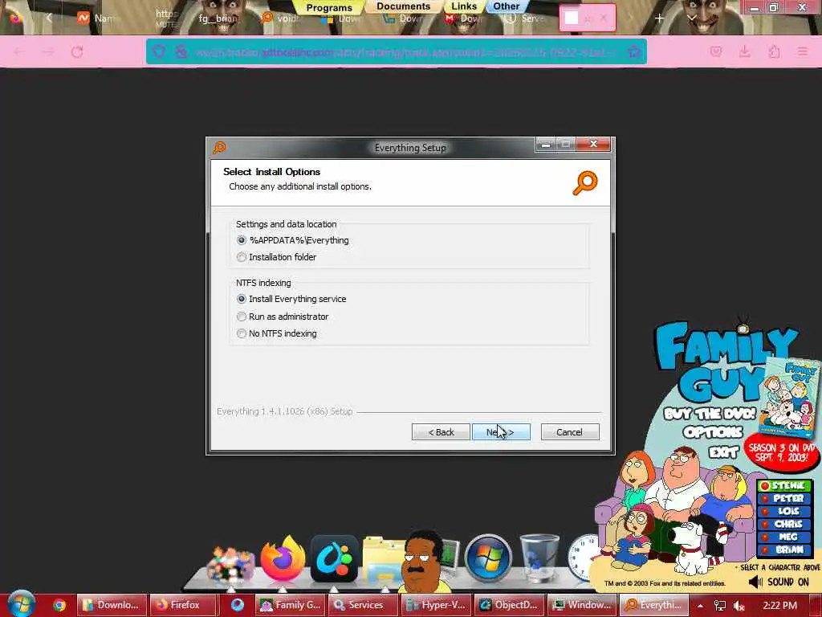
Task: Click EXIT in Family Guy widget
Action: [723, 452]
